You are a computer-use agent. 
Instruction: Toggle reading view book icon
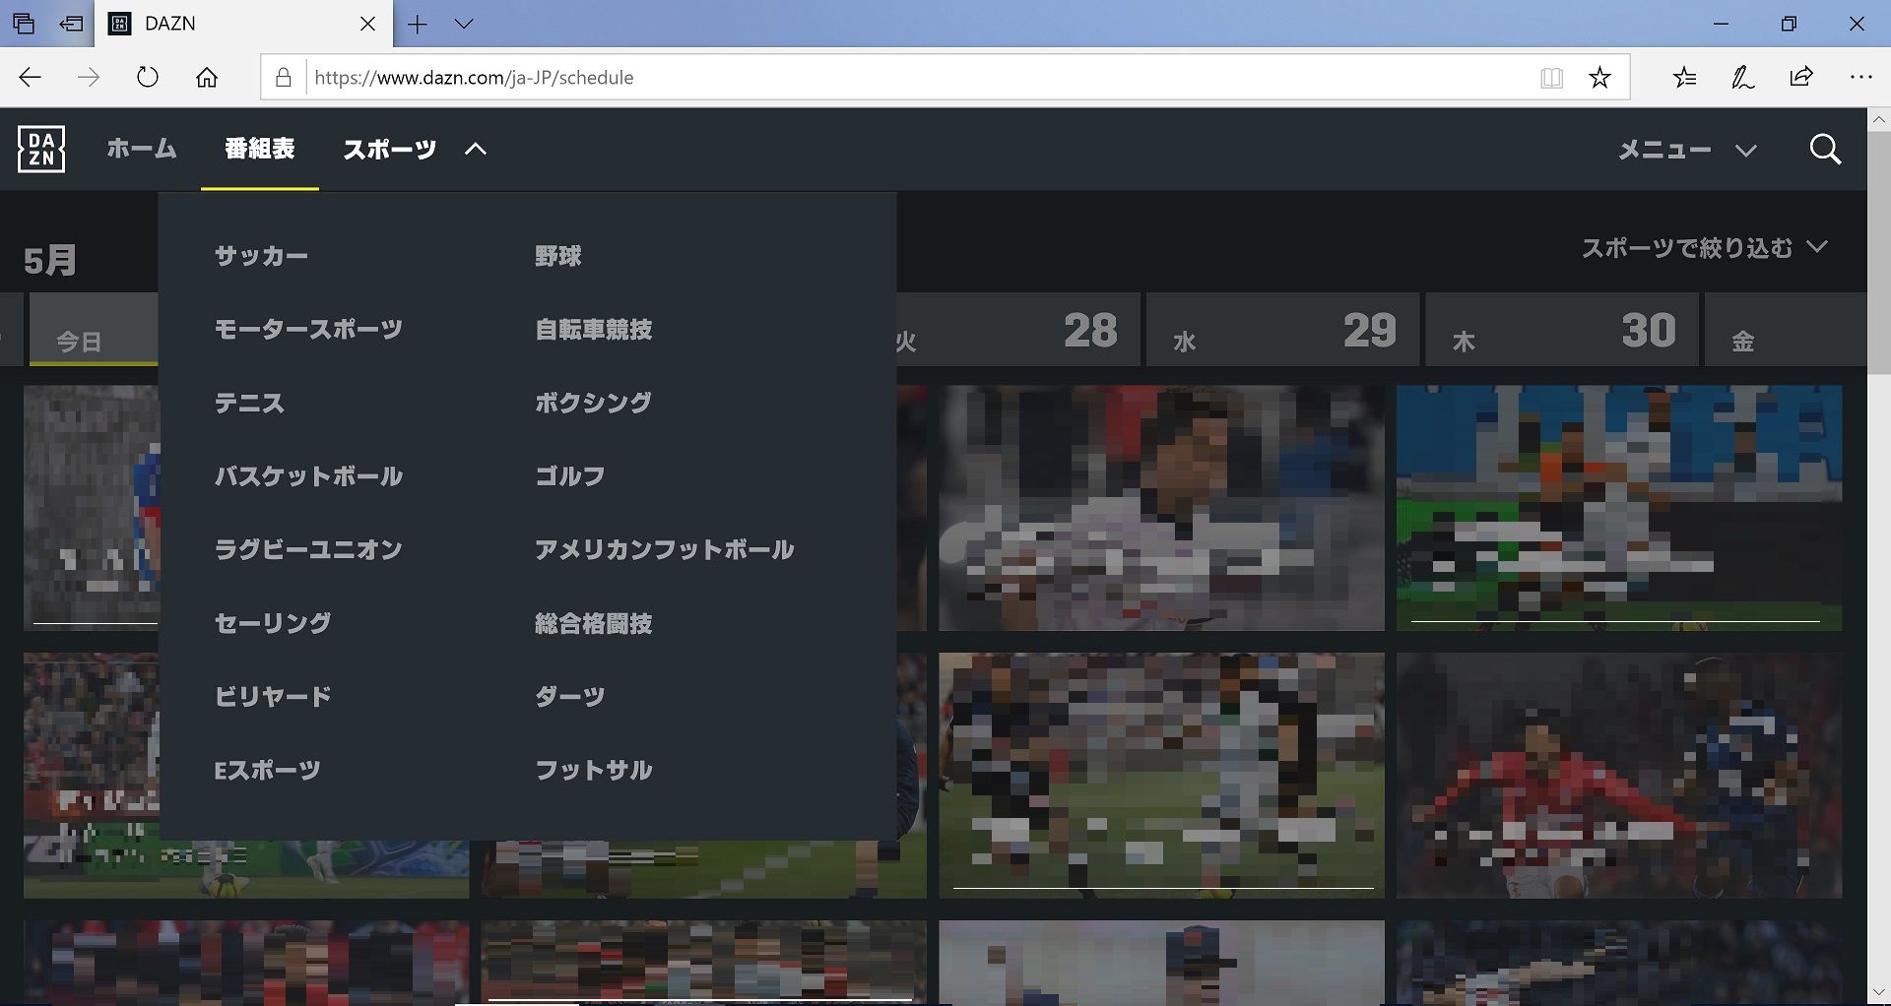coord(1551,77)
